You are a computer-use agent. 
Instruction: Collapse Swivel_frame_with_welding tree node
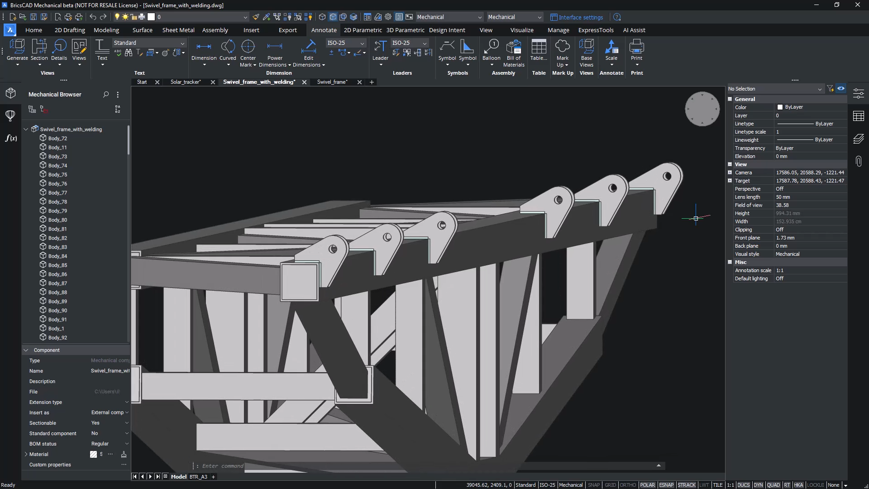[26, 129]
